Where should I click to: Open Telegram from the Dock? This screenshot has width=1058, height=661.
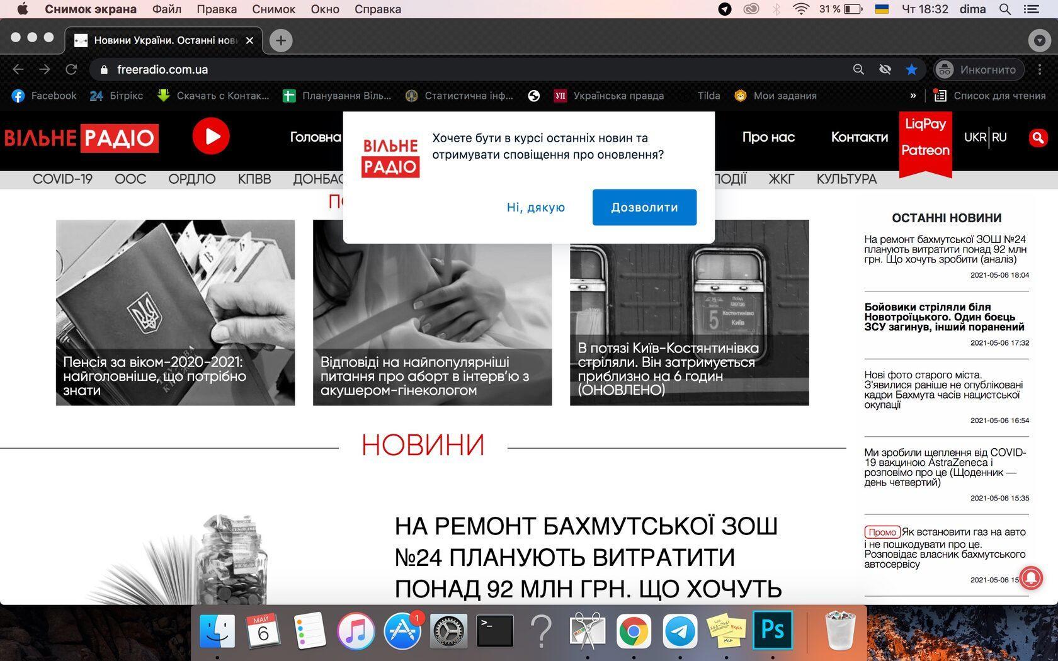(x=680, y=631)
